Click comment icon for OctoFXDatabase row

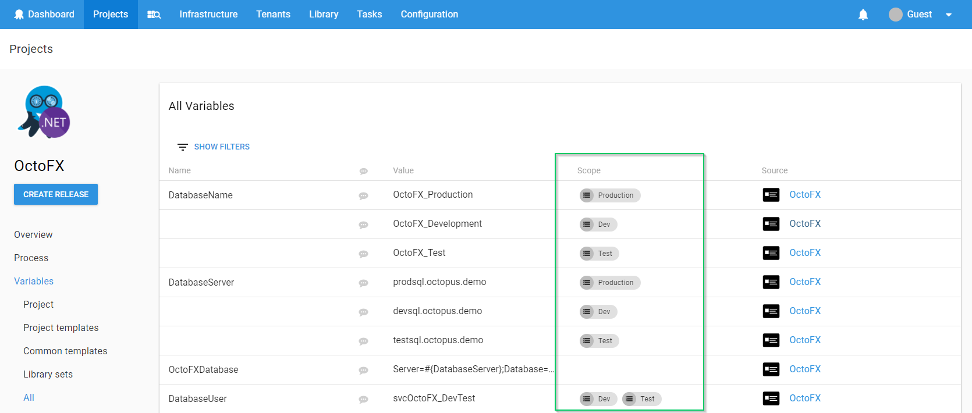click(x=364, y=370)
